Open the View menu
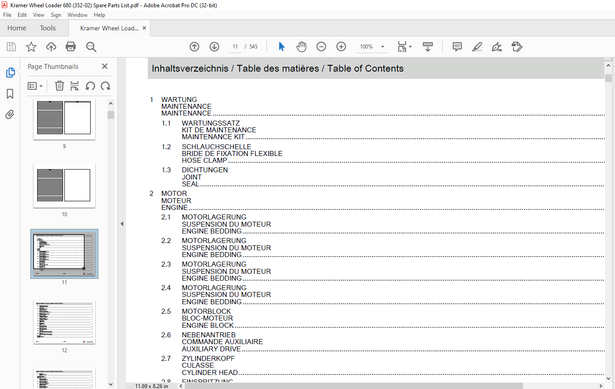The width and height of the screenshot is (615, 389). pyautogui.click(x=39, y=15)
